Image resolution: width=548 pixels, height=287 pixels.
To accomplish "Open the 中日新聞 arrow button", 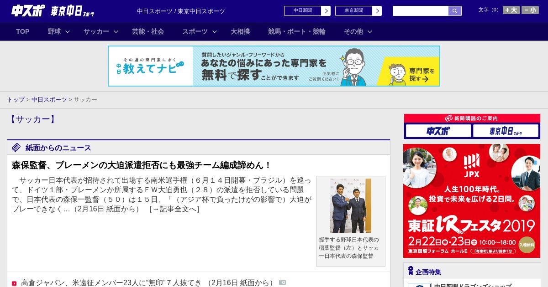I will 326,11.
